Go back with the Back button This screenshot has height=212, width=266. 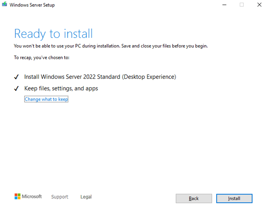pos(194,198)
